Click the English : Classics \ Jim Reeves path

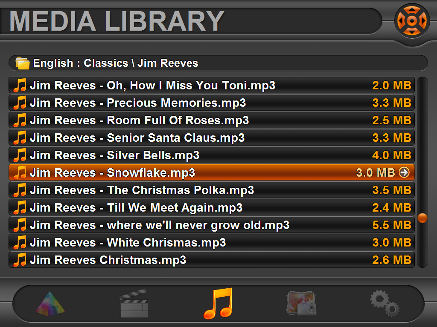(x=116, y=63)
